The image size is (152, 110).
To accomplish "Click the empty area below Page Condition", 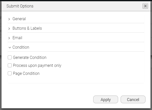I will (75, 80).
